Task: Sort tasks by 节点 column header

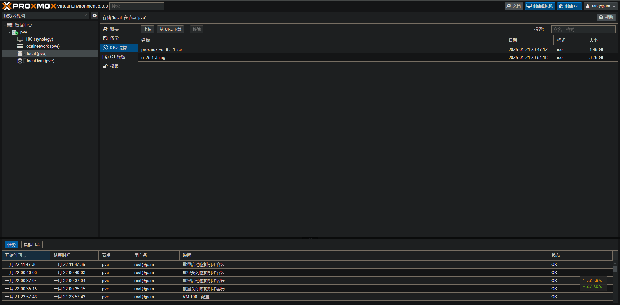Action: coord(115,255)
